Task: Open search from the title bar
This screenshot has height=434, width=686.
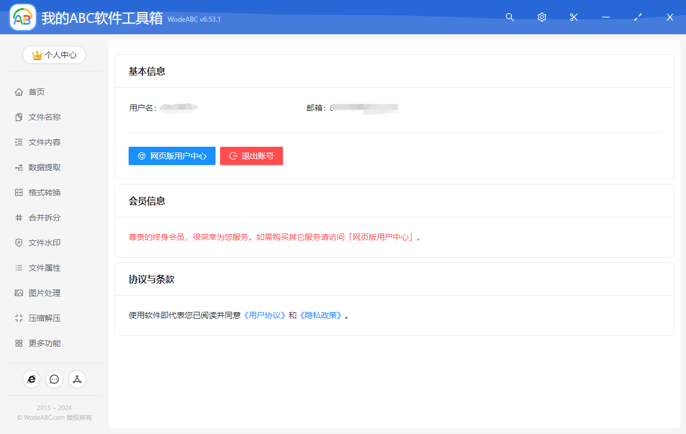Action: (x=509, y=17)
